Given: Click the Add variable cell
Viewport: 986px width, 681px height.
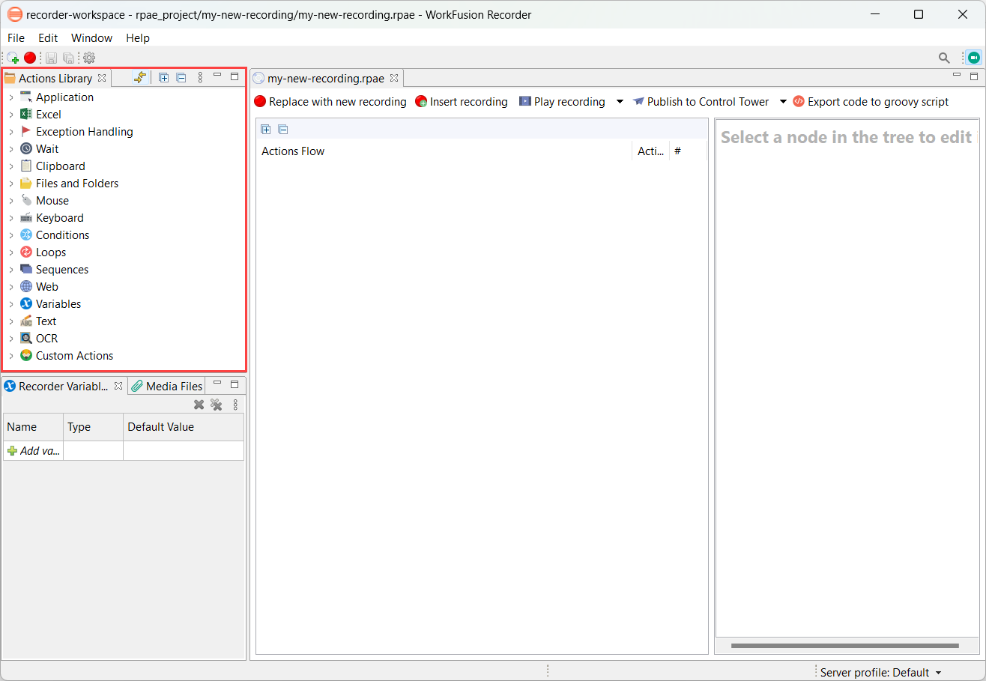Looking at the screenshot, I should (x=34, y=451).
